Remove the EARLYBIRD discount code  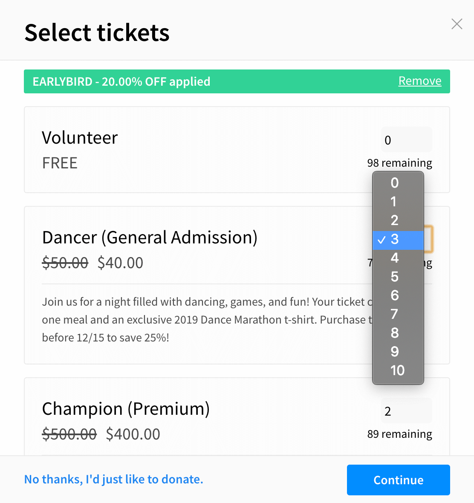(x=420, y=81)
